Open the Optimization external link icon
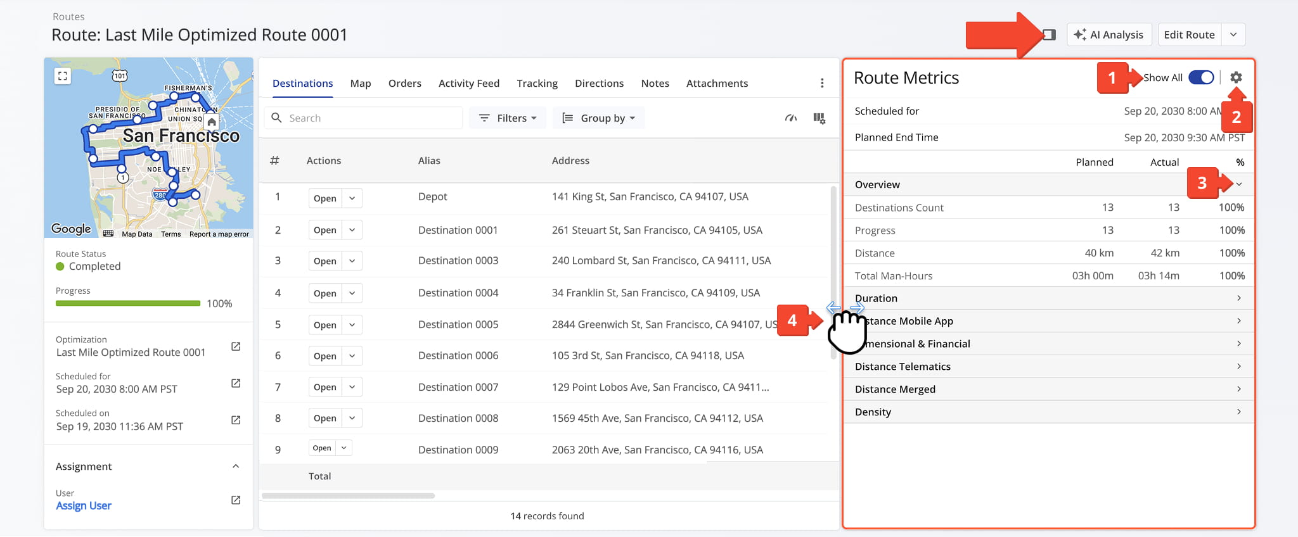 tap(236, 346)
